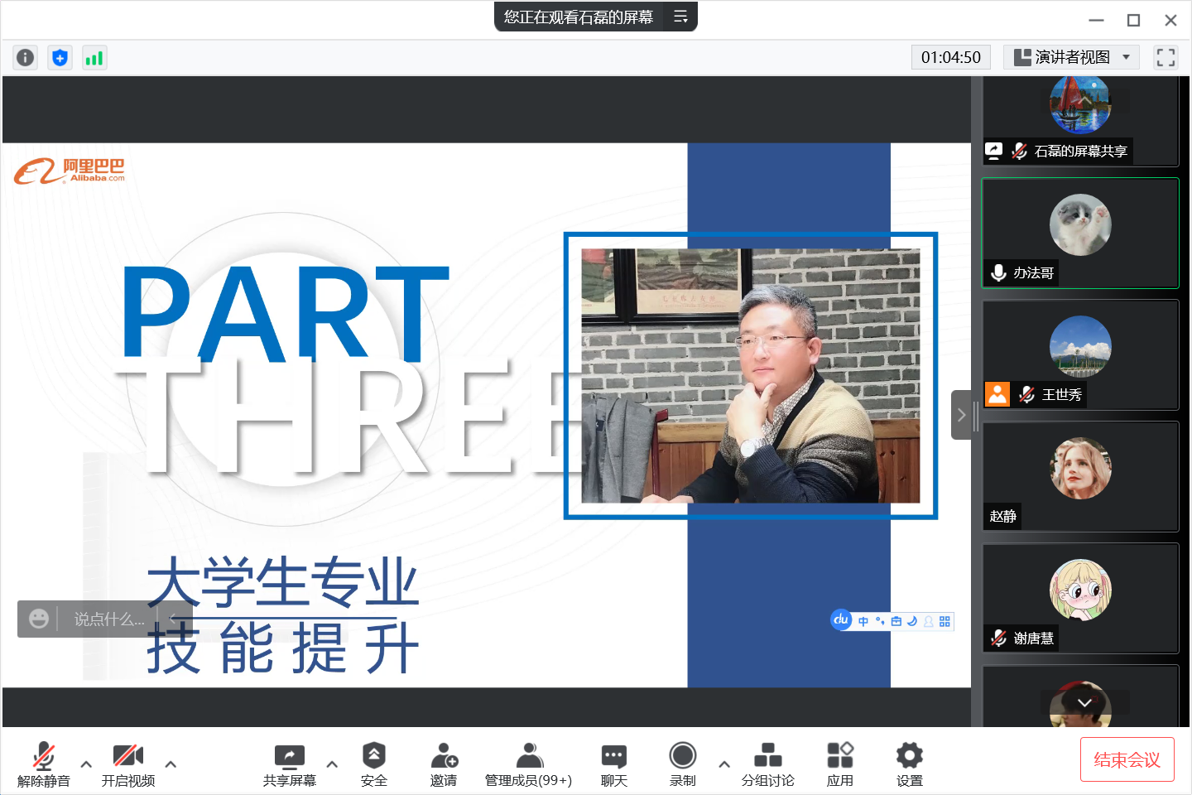Turn on camera with 开启视频

128,764
